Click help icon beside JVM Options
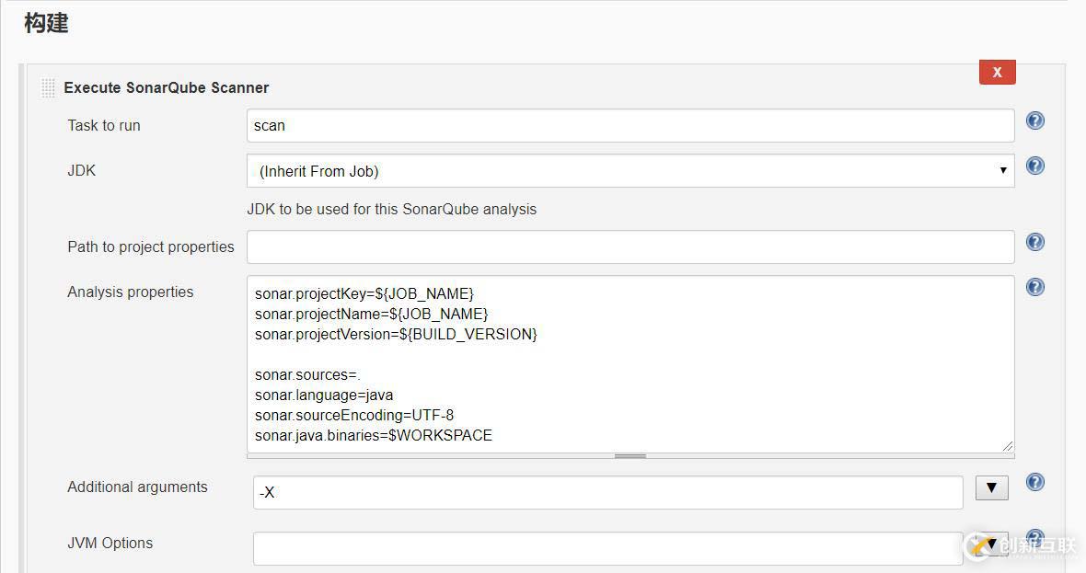 click(x=1035, y=537)
